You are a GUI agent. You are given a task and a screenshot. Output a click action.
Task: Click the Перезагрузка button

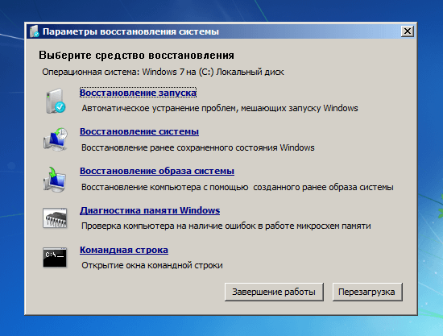point(367,292)
